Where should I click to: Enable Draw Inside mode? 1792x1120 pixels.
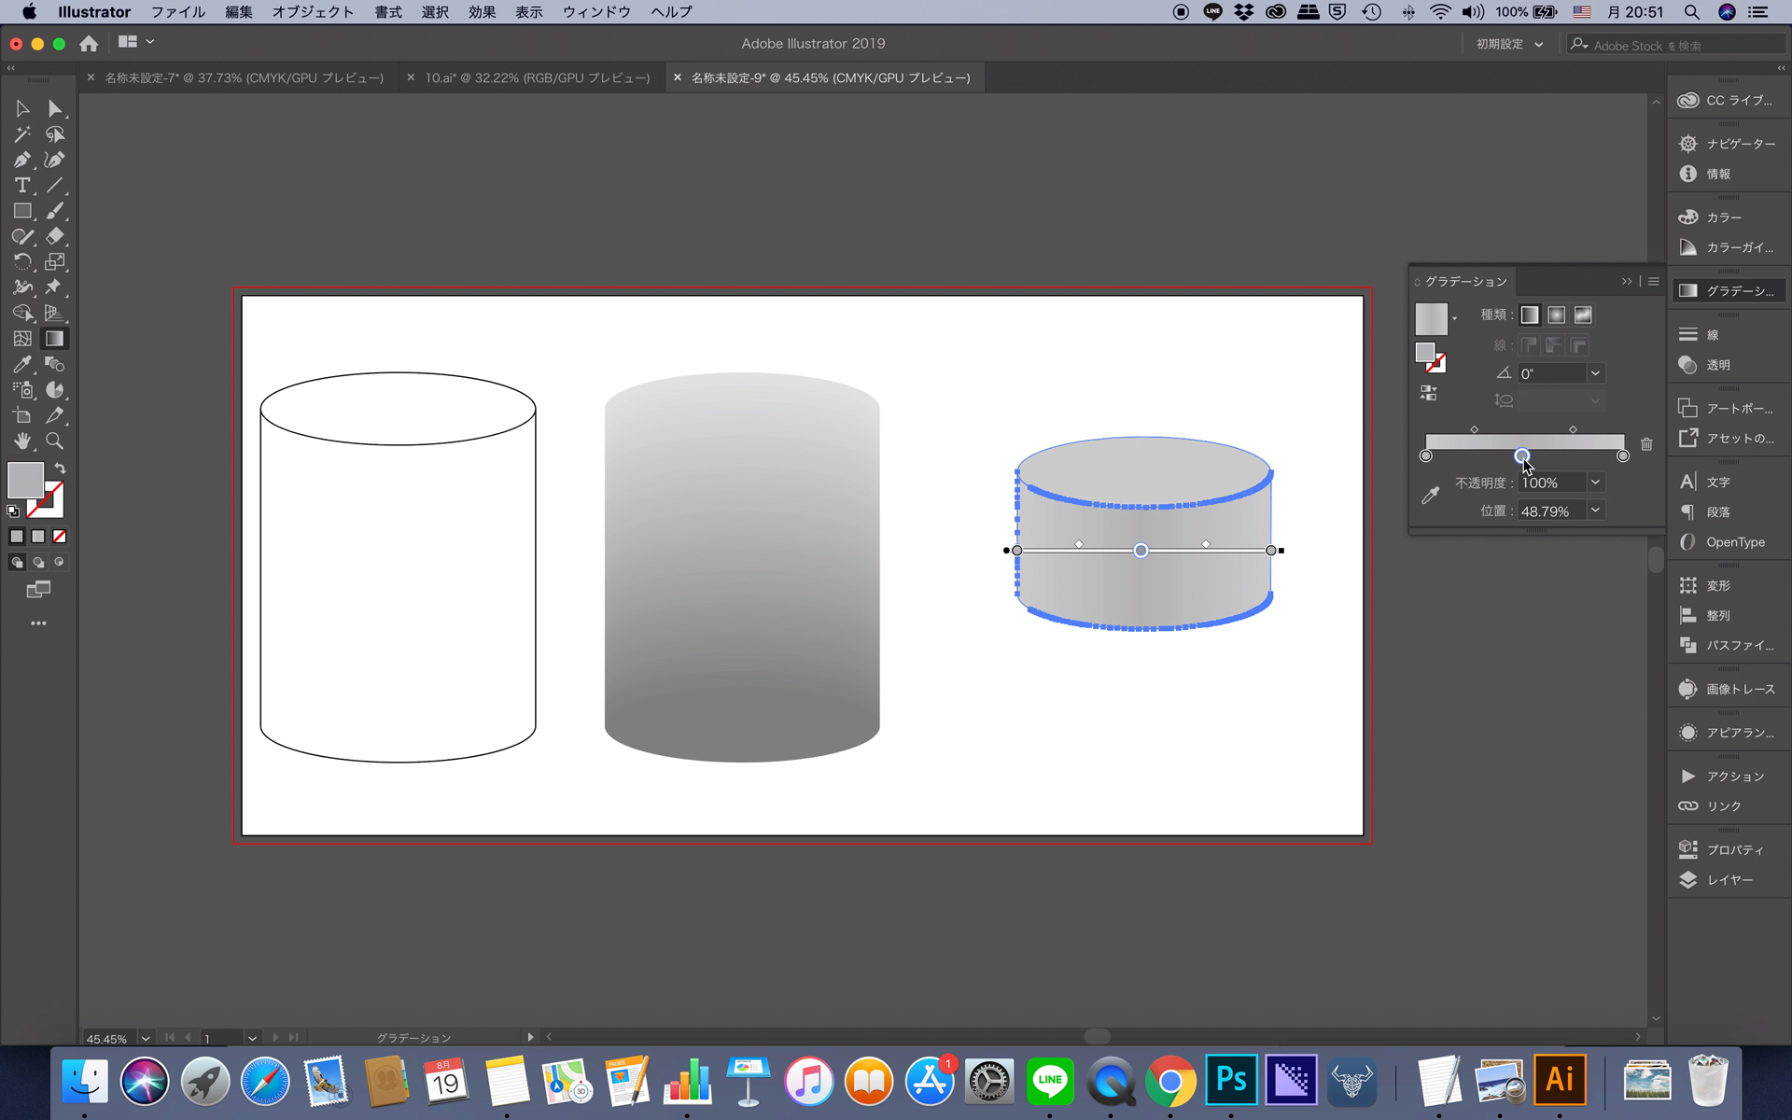pos(60,562)
